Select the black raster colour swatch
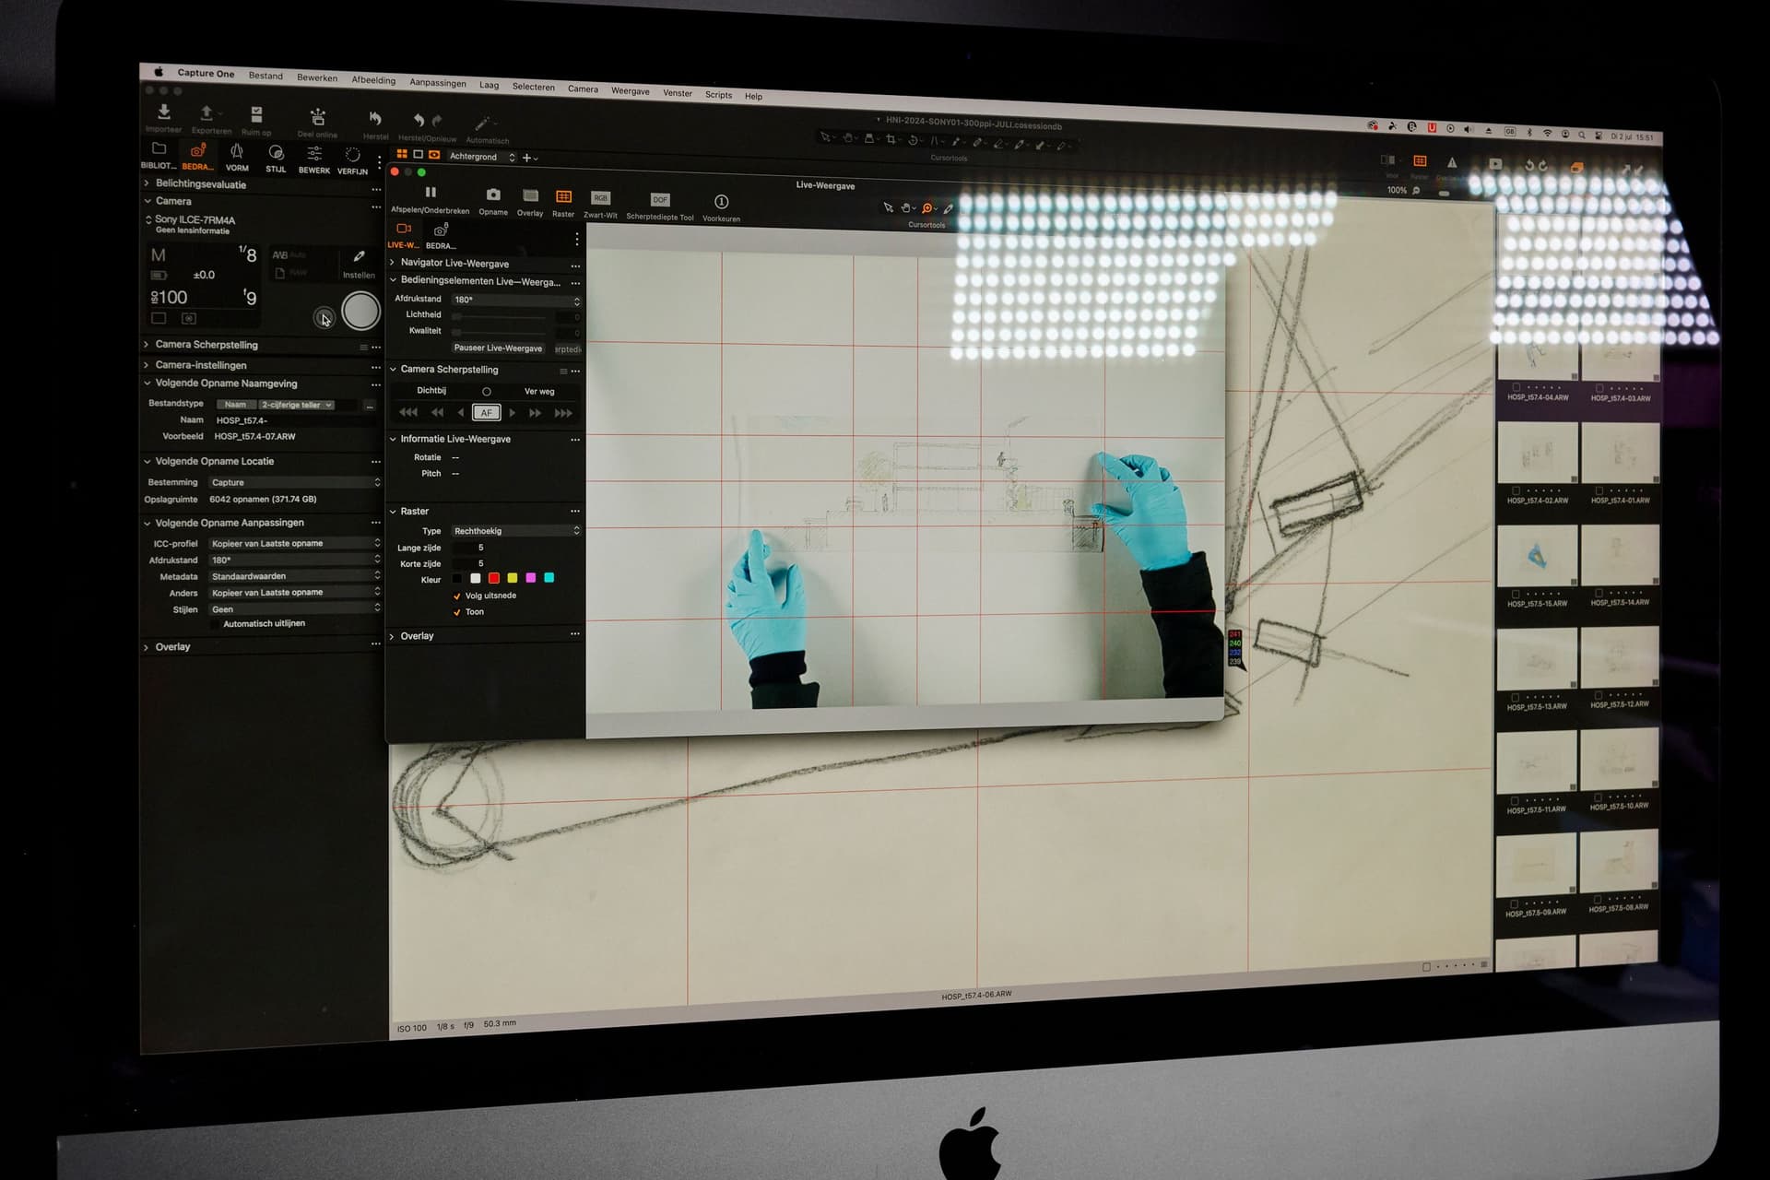Image resolution: width=1770 pixels, height=1180 pixels. 456,579
